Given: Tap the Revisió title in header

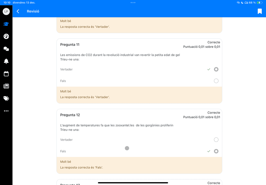Looking at the screenshot, I should 33,11.
